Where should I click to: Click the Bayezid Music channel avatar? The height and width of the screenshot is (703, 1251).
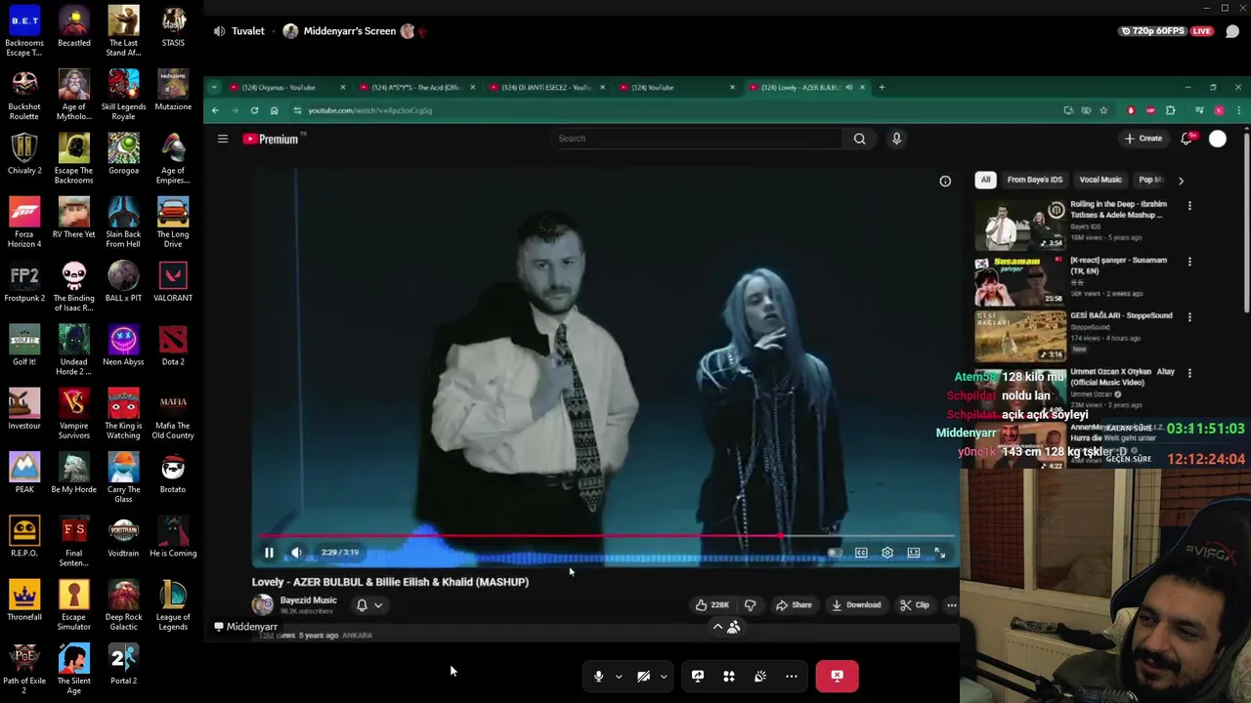[263, 605]
